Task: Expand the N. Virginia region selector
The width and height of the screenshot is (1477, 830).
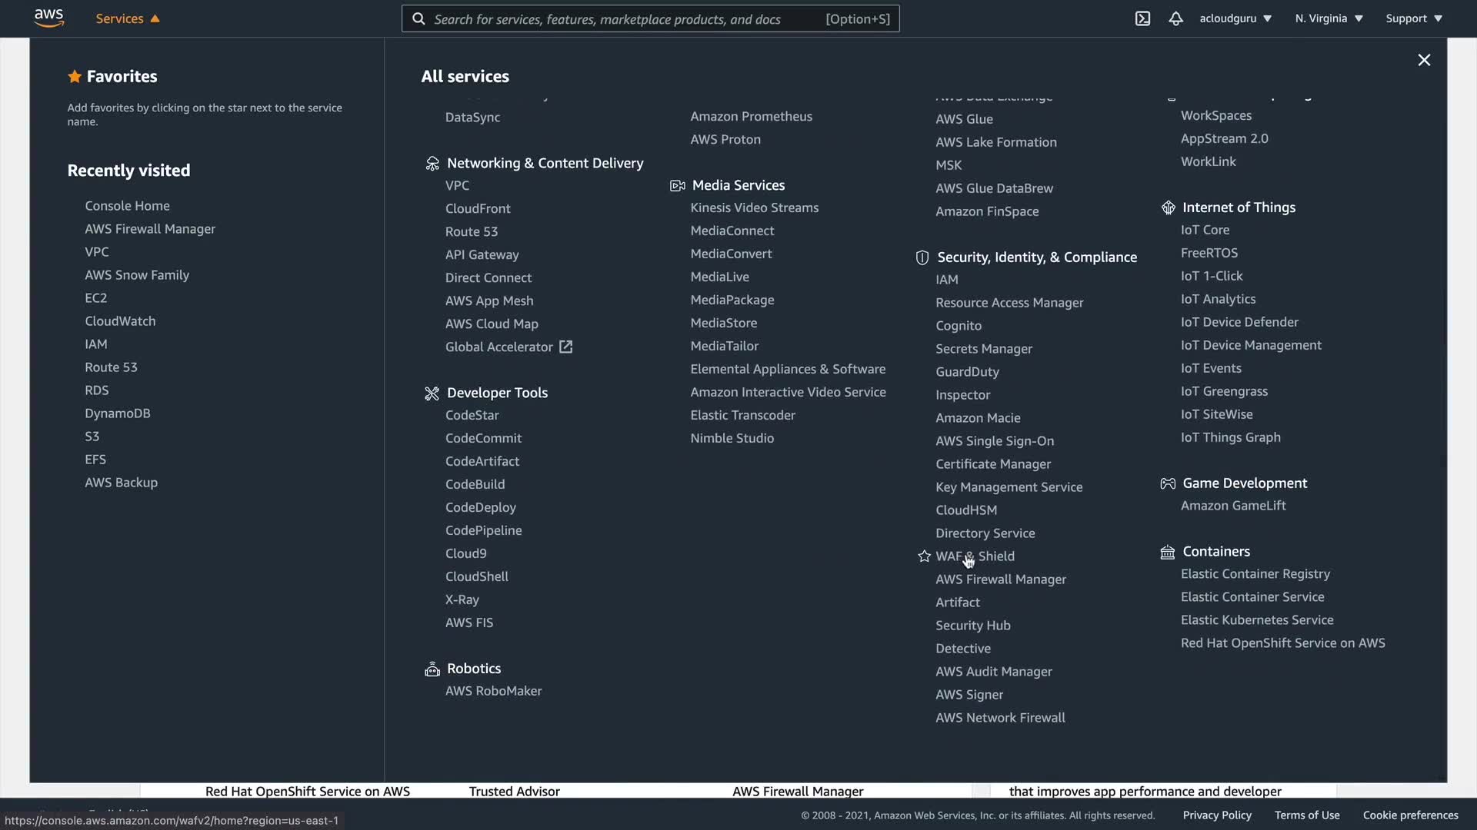Action: point(1329,18)
